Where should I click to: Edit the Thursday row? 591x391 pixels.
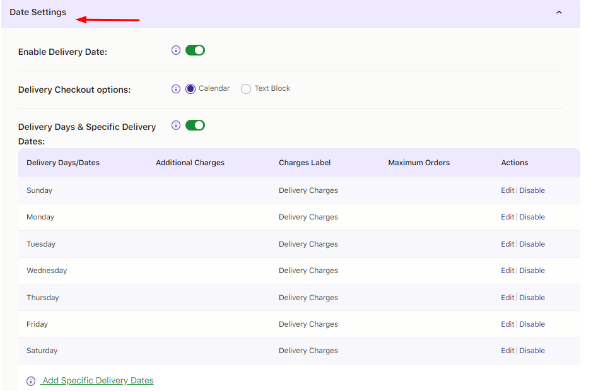[507, 298]
